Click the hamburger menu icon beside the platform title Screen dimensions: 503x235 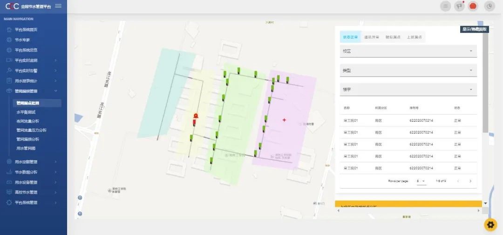coord(58,6)
